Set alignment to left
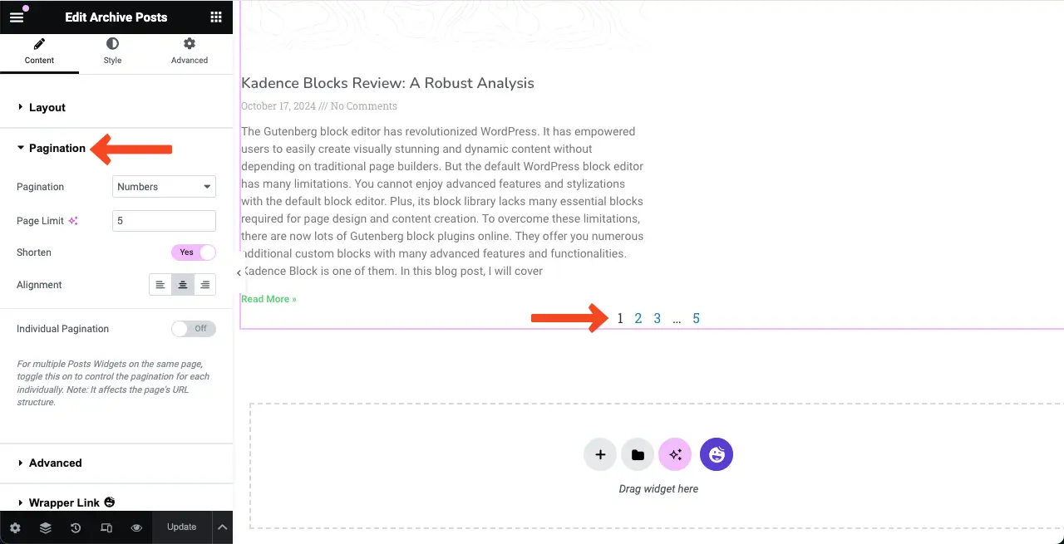This screenshot has height=544, width=1064. (x=160, y=285)
